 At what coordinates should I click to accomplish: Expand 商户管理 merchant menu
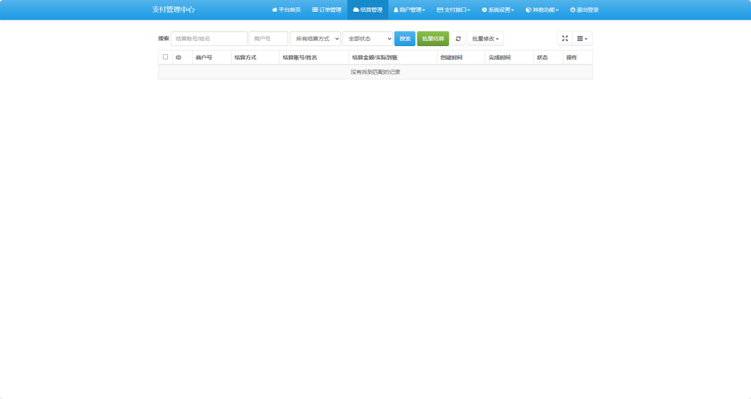(x=409, y=10)
